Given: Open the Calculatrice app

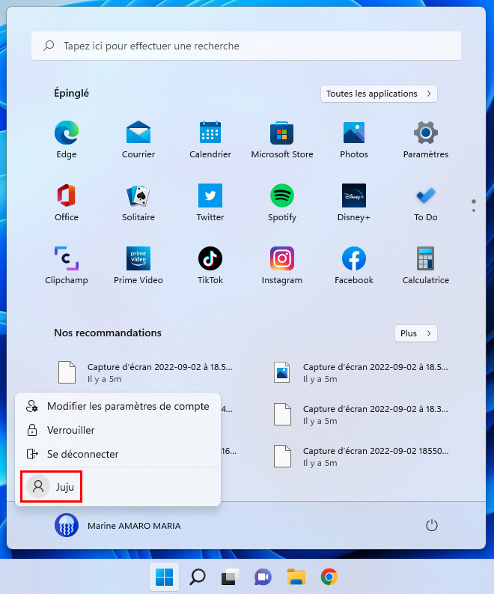Looking at the screenshot, I should pos(425,265).
